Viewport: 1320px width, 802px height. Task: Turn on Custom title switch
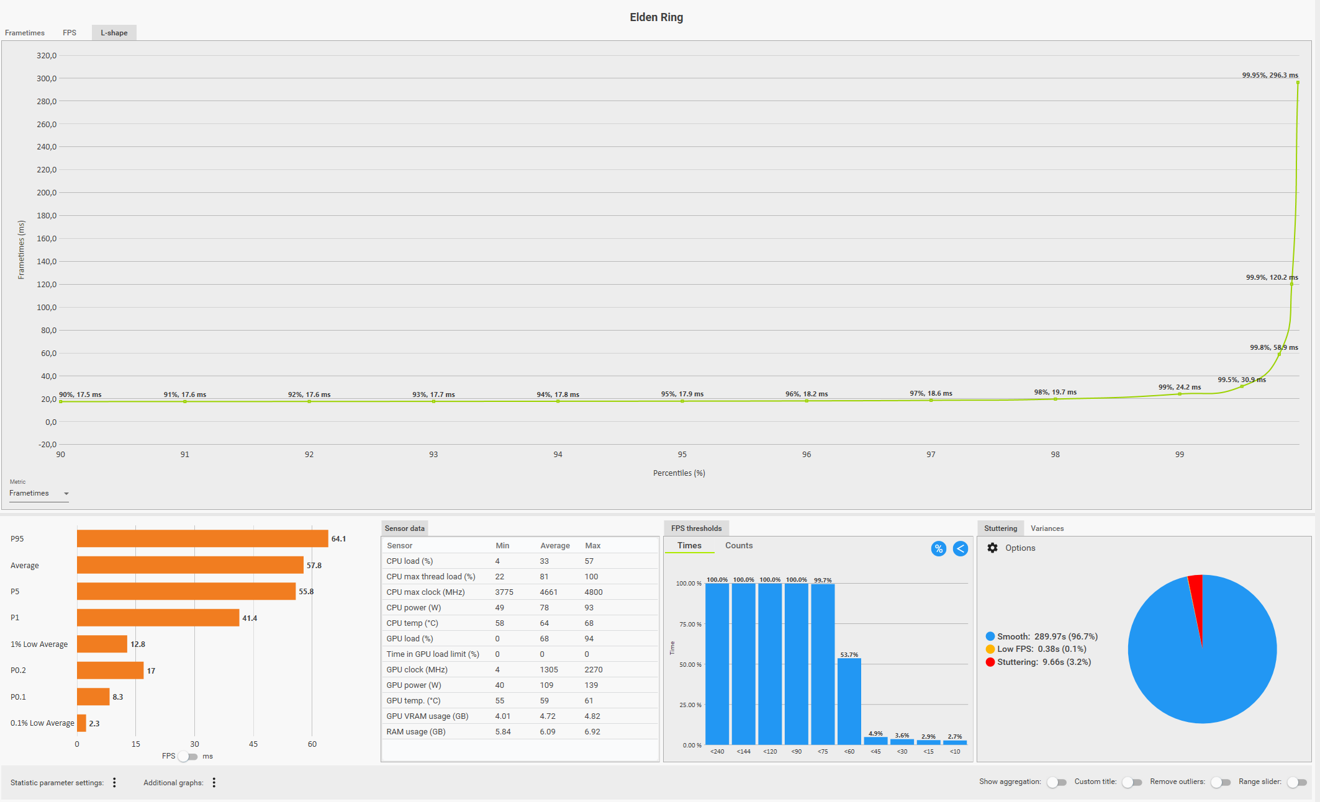1132,782
